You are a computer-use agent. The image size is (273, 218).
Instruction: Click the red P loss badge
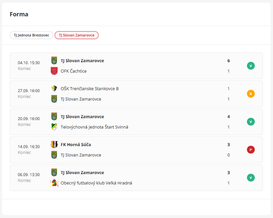[x=251, y=150]
